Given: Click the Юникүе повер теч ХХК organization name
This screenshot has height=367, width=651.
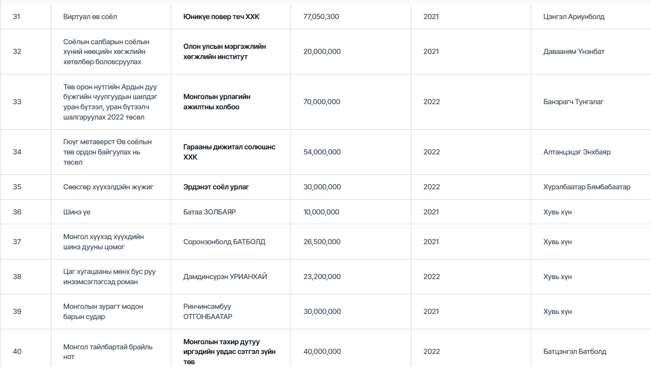Looking at the screenshot, I should [x=221, y=17].
